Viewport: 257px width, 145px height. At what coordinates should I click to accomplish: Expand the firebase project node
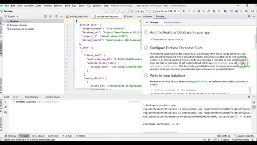coord(4,21)
